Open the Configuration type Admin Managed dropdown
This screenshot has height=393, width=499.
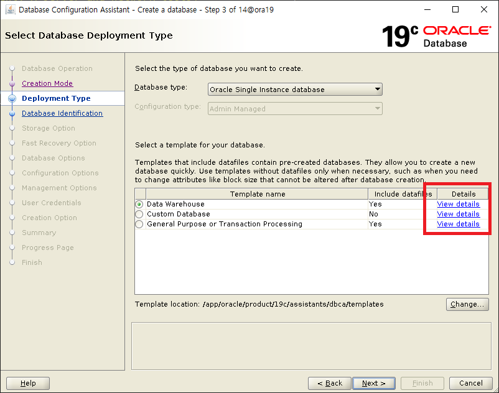295,109
